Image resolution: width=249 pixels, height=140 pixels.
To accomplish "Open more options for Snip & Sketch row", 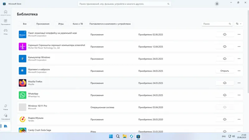I will tap(239, 71).
